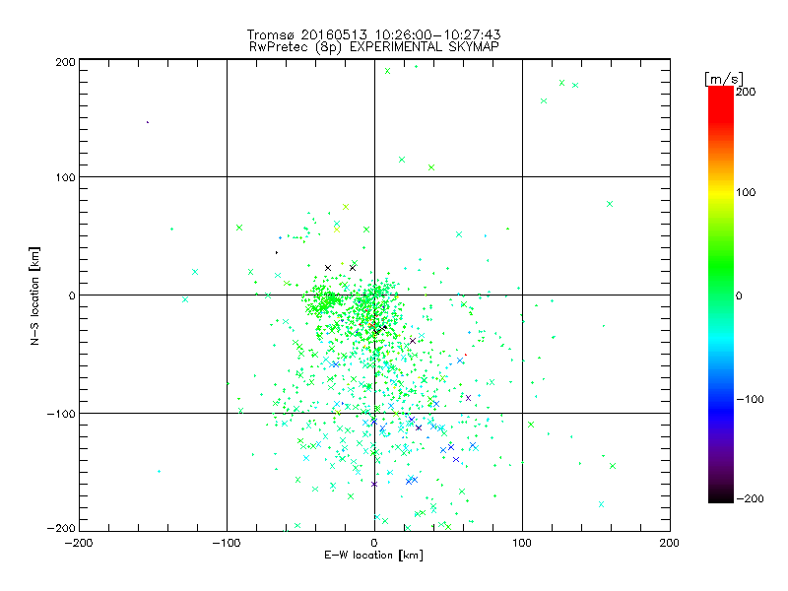The width and height of the screenshot is (788, 591).
Task: Click the "-200" tick label on the N-S axis
Action: pyautogui.click(x=61, y=528)
